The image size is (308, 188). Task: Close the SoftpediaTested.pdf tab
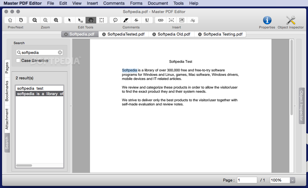tap(104, 34)
